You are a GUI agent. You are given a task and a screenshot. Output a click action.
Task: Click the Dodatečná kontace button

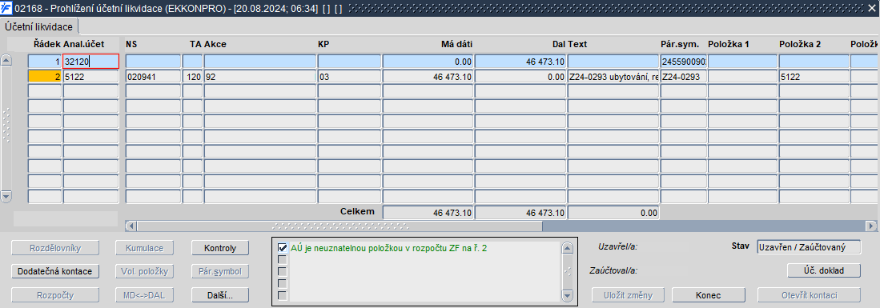pyautogui.click(x=55, y=271)
